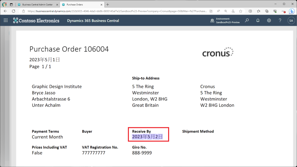This screenshot has width=297, height=167.
Task: Open the browser apps icon in address bar
Action: tap(211, 11)
